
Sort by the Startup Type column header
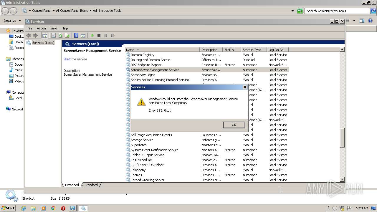[x=254, y=50]
